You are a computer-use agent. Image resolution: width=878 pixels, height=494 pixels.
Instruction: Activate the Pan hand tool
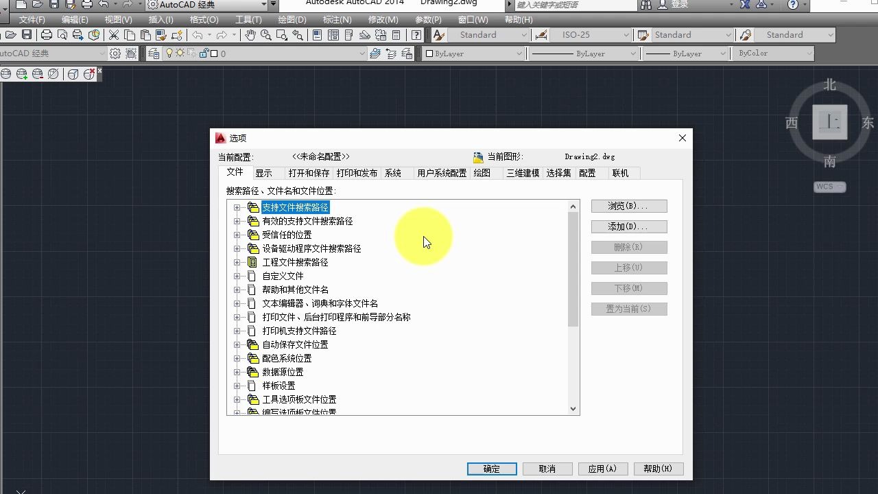250,35
